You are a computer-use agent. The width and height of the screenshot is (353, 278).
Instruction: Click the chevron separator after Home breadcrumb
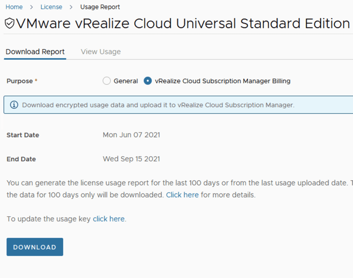(x=31, y=7)
